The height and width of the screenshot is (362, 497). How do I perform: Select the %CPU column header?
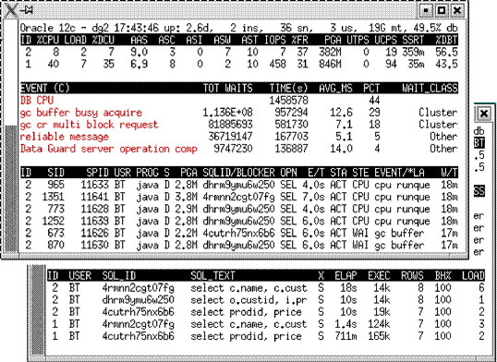(47, 40)
